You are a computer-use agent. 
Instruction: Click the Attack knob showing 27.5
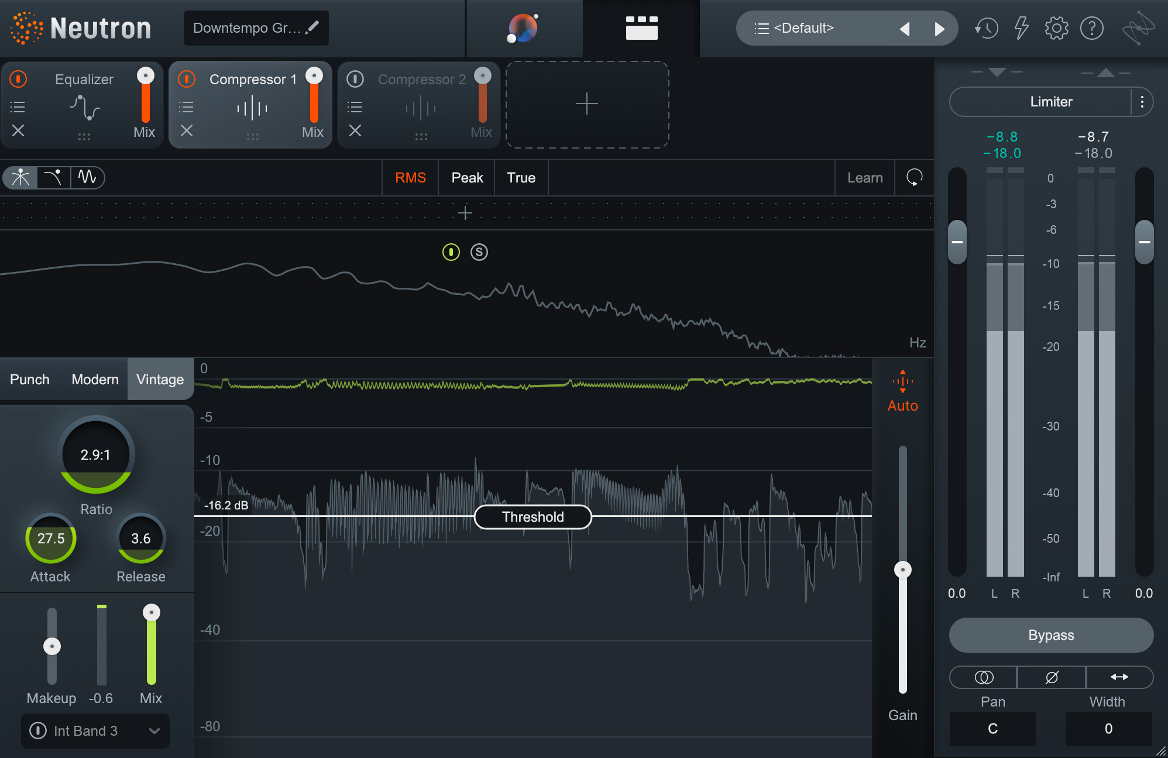tap(51, 539)
